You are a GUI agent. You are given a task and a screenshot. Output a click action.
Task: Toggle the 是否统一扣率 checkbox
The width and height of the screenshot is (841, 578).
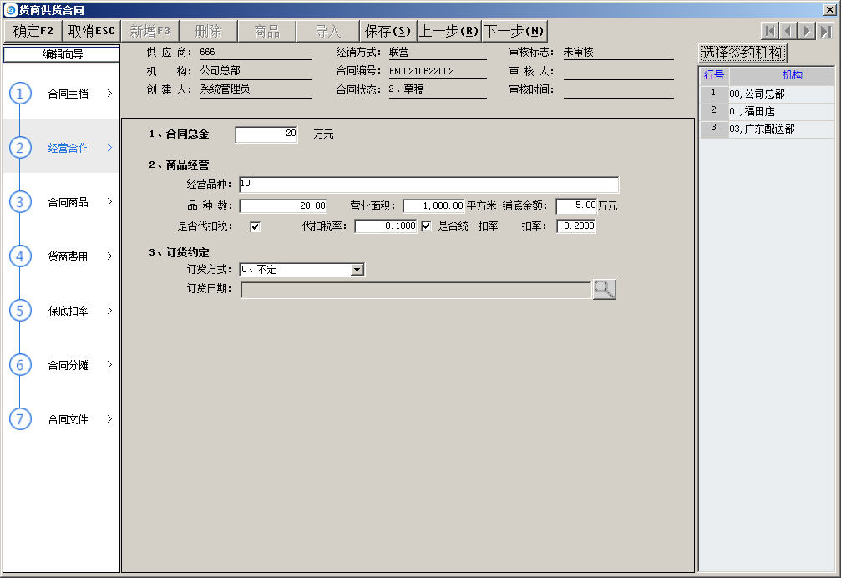click(x=426, y=226)
